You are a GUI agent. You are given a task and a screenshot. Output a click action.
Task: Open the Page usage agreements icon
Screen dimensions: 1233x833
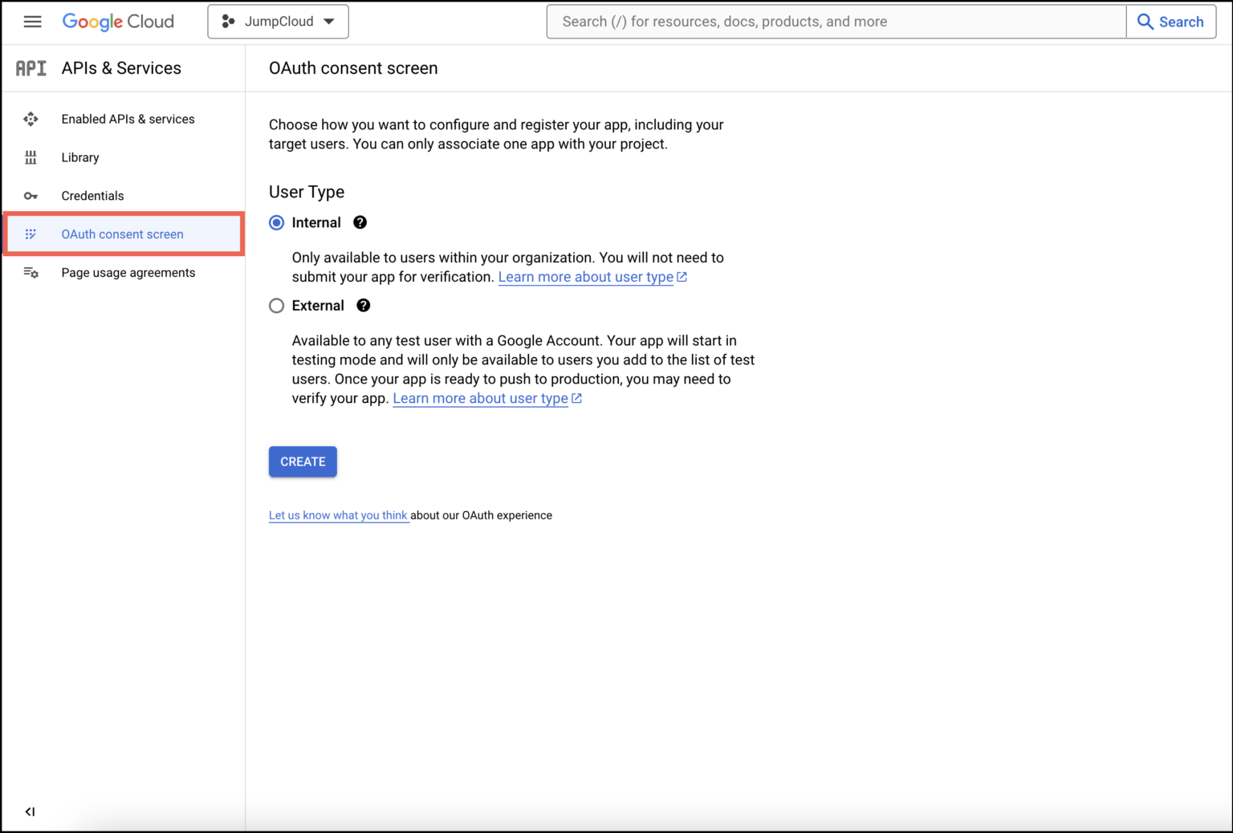[31, 272]
